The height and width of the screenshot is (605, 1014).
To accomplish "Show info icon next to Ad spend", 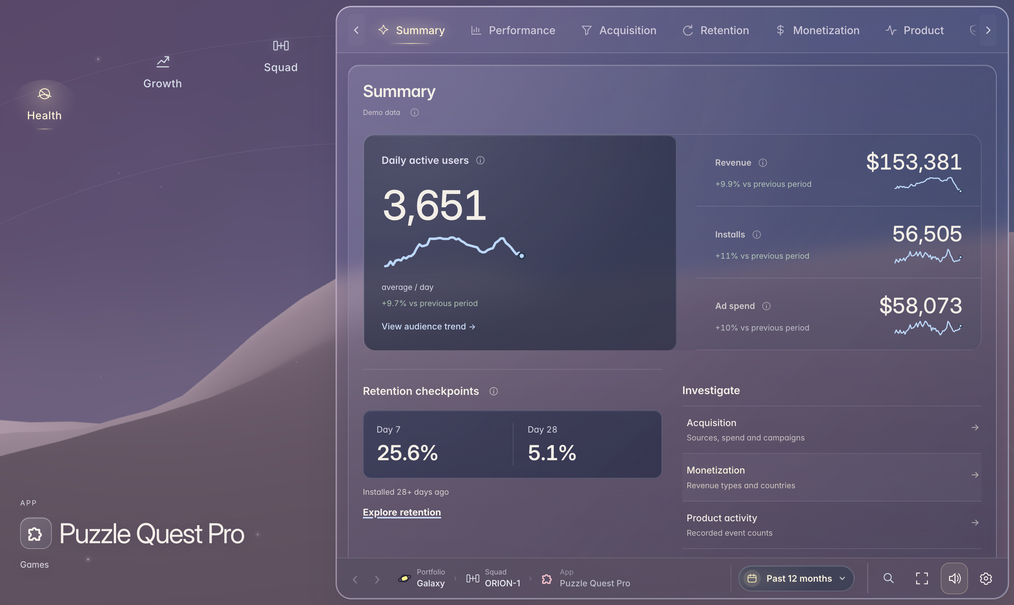I will point(766,306).
